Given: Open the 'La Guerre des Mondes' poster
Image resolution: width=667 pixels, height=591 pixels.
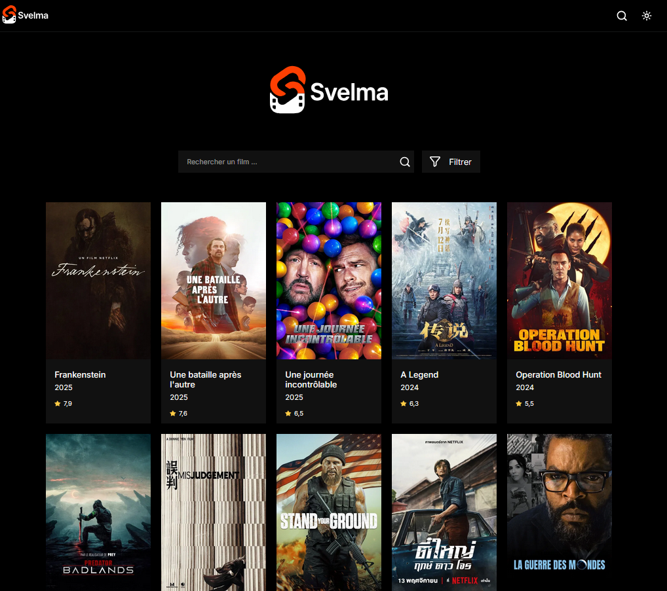Looking at the screenshot, I should pyautogui.click(x=560, y=512).
